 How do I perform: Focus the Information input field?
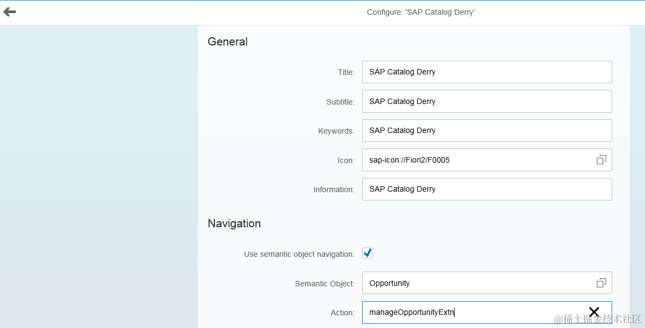click(486, 189)
